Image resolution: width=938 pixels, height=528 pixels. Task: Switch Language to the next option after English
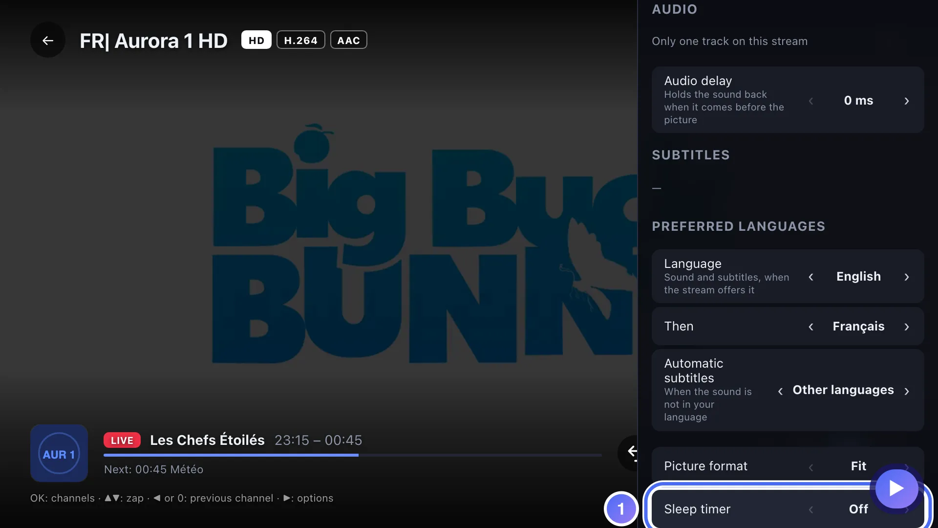click(x=907, y=277)
